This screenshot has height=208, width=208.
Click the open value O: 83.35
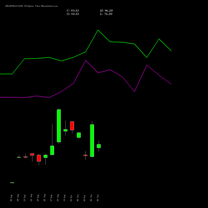[73, 14]
